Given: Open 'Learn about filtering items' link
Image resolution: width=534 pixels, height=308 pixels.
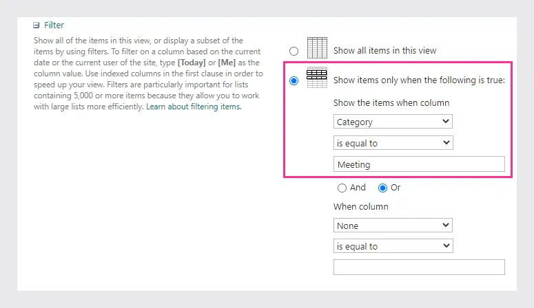Looking at the screenshot, I should coord(194,107).
